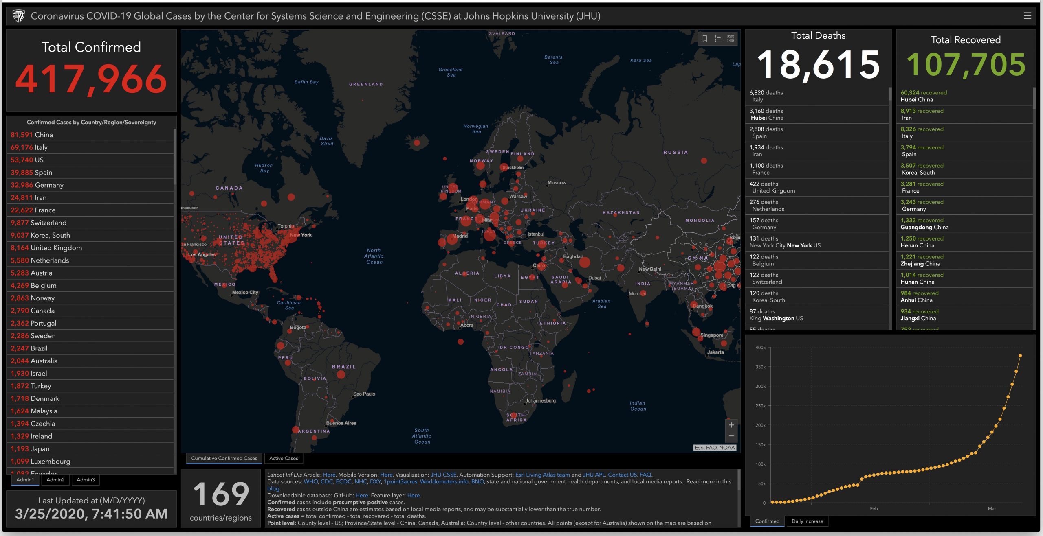The width and height of the screenshot is (1043, 536).
Task: Switch to Active Cases map tab
Action: click(284, 458)
